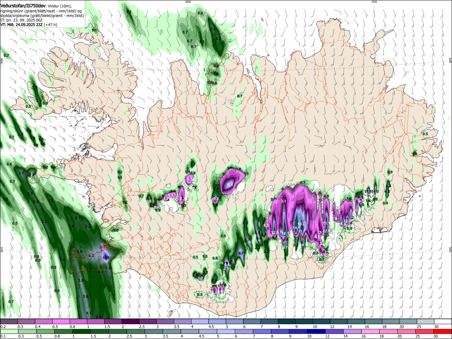The width and height of the screenshot is (452, 339).
Task: Select the deep navy rain-legend swatch for 10
Action: (x=315, y=332)
